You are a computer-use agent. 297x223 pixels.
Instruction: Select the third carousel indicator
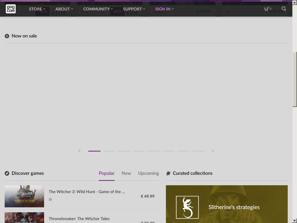(124, 151)
